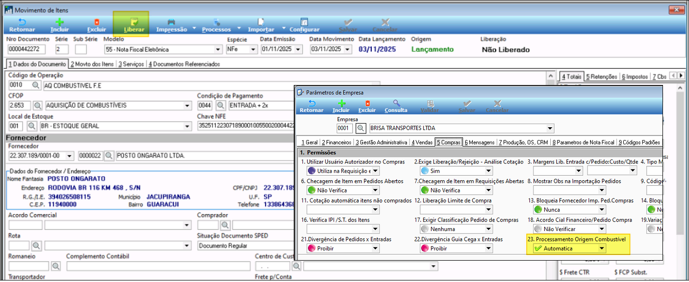The height and width of the screenshot is (282, 689).
Task: Open the Impressão toolbar menu
Action: click(171, 25)
